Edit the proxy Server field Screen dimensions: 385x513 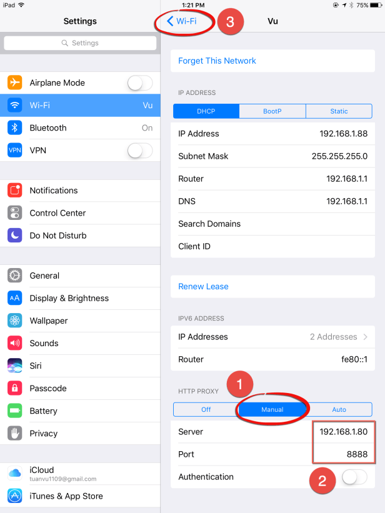[x=272, y=432]
